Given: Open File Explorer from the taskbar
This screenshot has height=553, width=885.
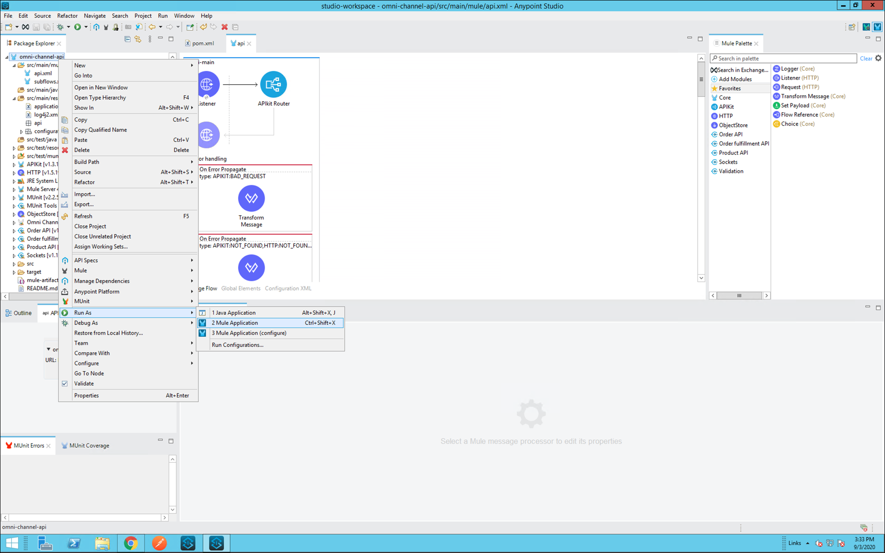Looking at the screenshot, I should pos(102,543).
